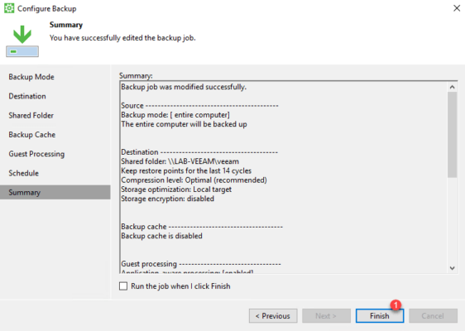
Task: Switch to the Backup Cache step
Action: (32, 135)
